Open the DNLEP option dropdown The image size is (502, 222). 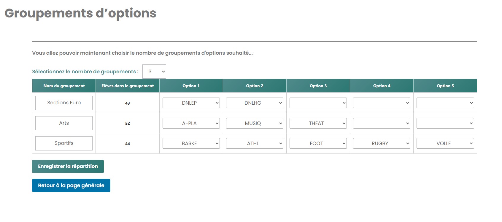coord(191,103)
